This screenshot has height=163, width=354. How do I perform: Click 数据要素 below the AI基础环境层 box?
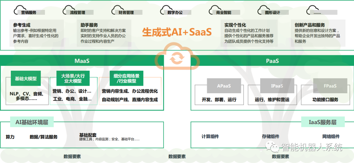72,156
